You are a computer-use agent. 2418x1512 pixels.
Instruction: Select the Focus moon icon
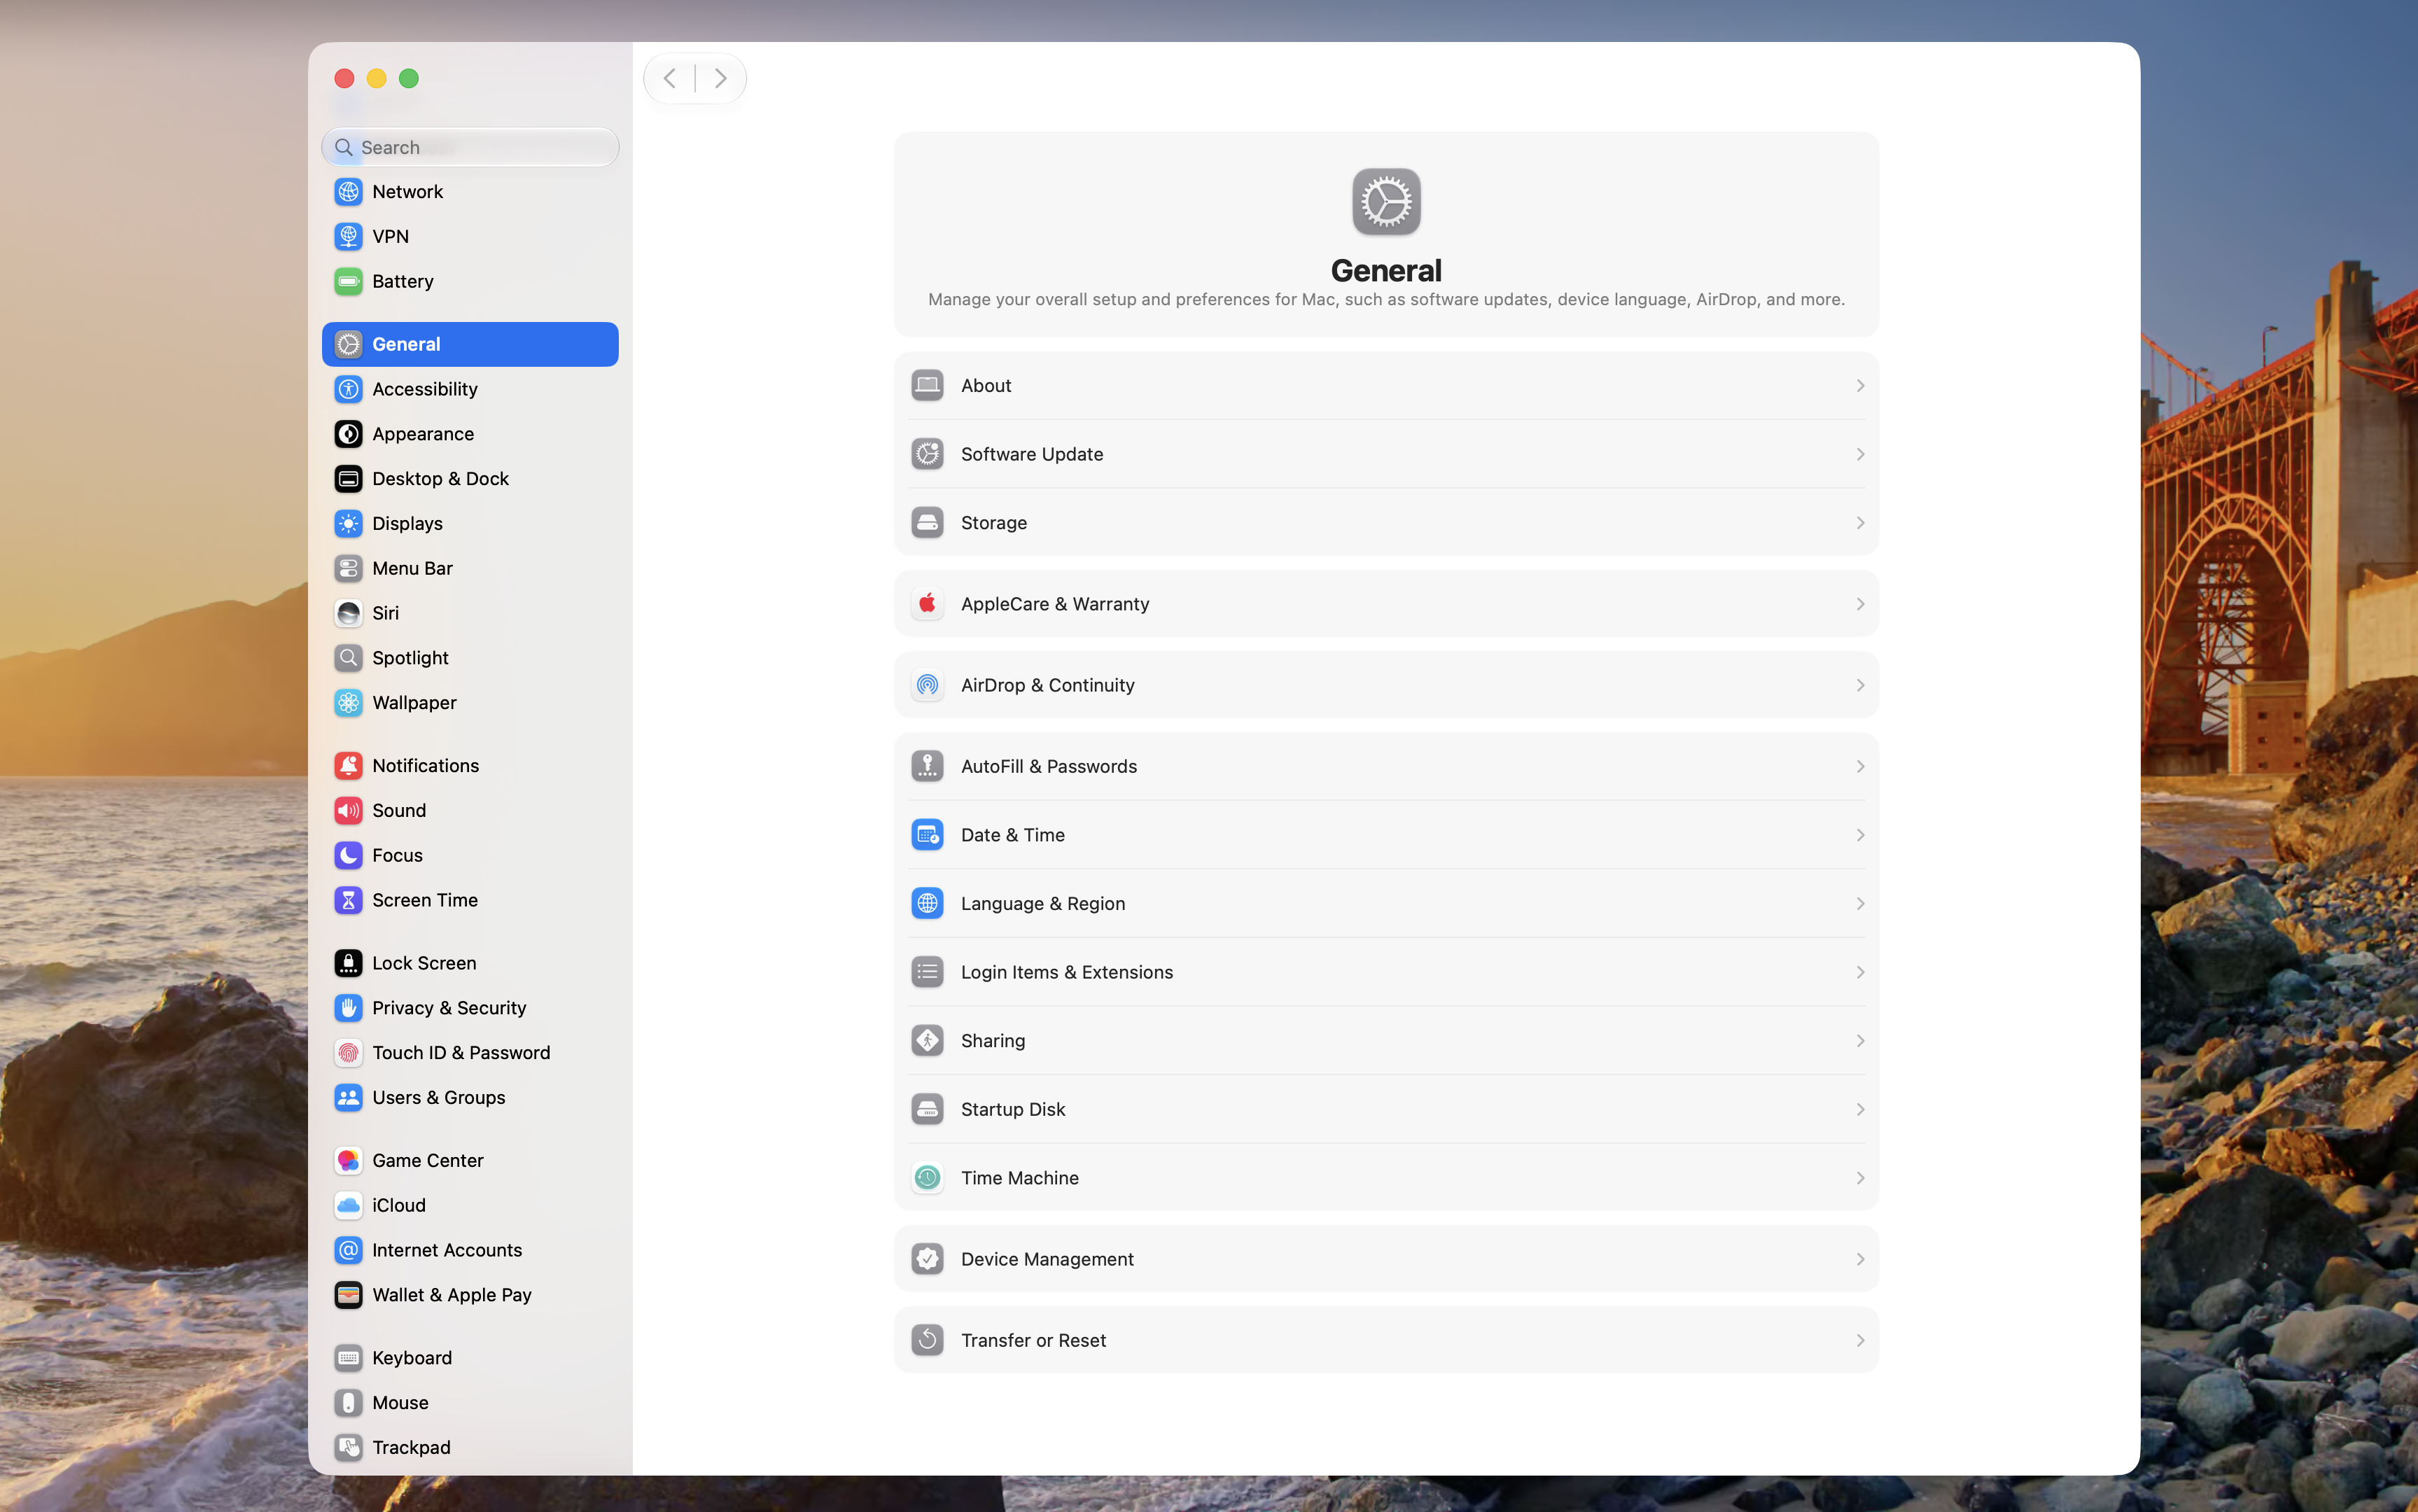pyautogui.click(x=348, y=855)
